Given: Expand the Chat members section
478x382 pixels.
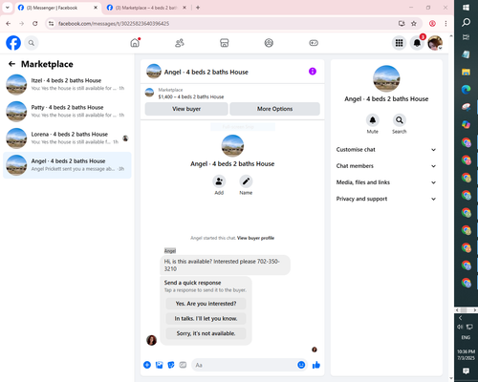Looking at the screenshot, I should (x=386, y=166).
